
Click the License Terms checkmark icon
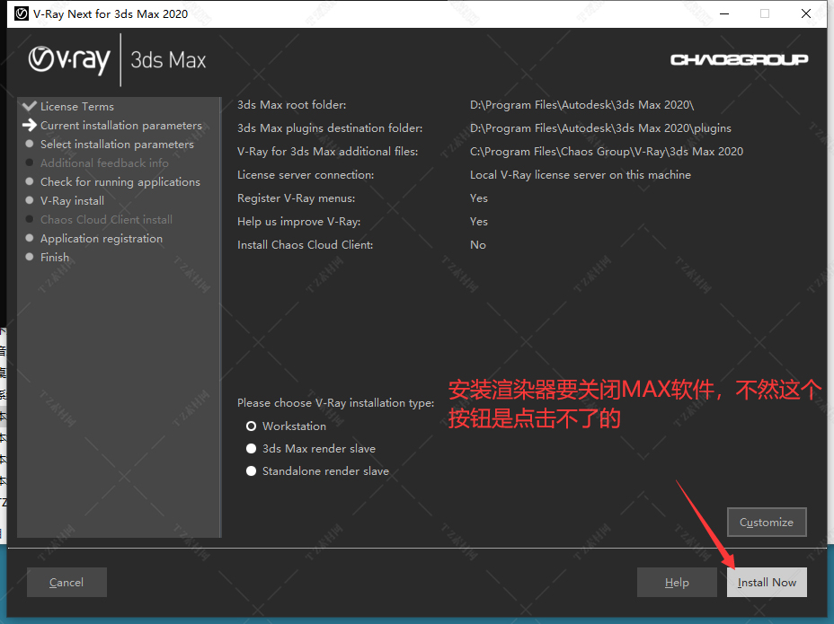[x=30, y=106]
